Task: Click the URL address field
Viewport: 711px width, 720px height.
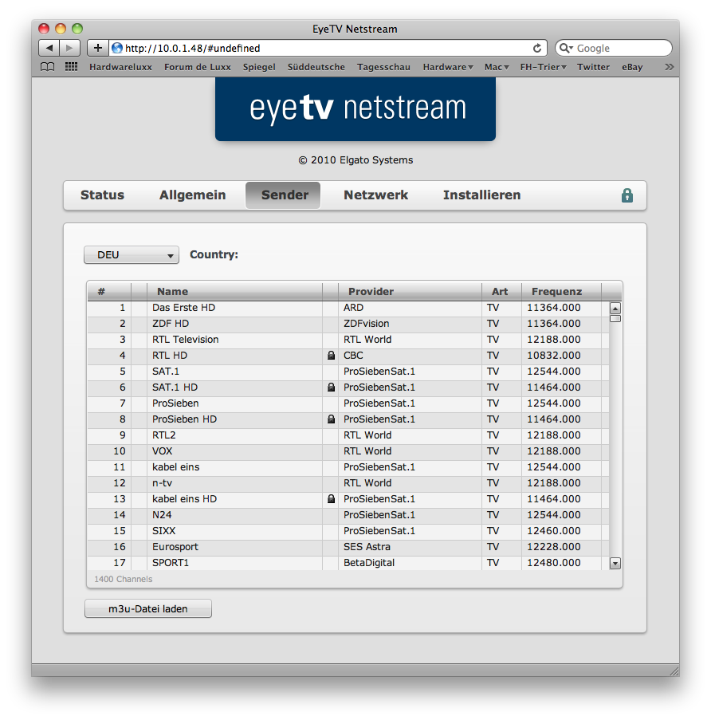Action: 326,48
